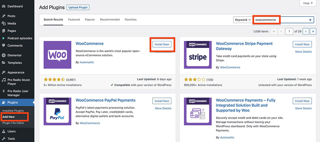
Task: Open the Keyword search type dropdown
Action: click(243, 20)
